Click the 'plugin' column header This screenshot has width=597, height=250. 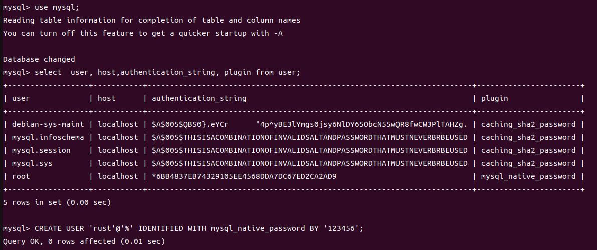[x=494, y=98]
